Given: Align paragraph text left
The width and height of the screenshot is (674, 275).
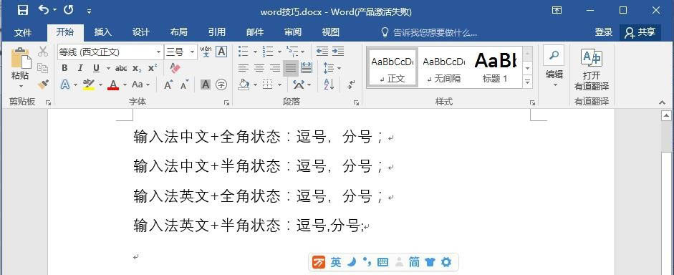Looking at the screenshot, I should [x=244, y=68].
